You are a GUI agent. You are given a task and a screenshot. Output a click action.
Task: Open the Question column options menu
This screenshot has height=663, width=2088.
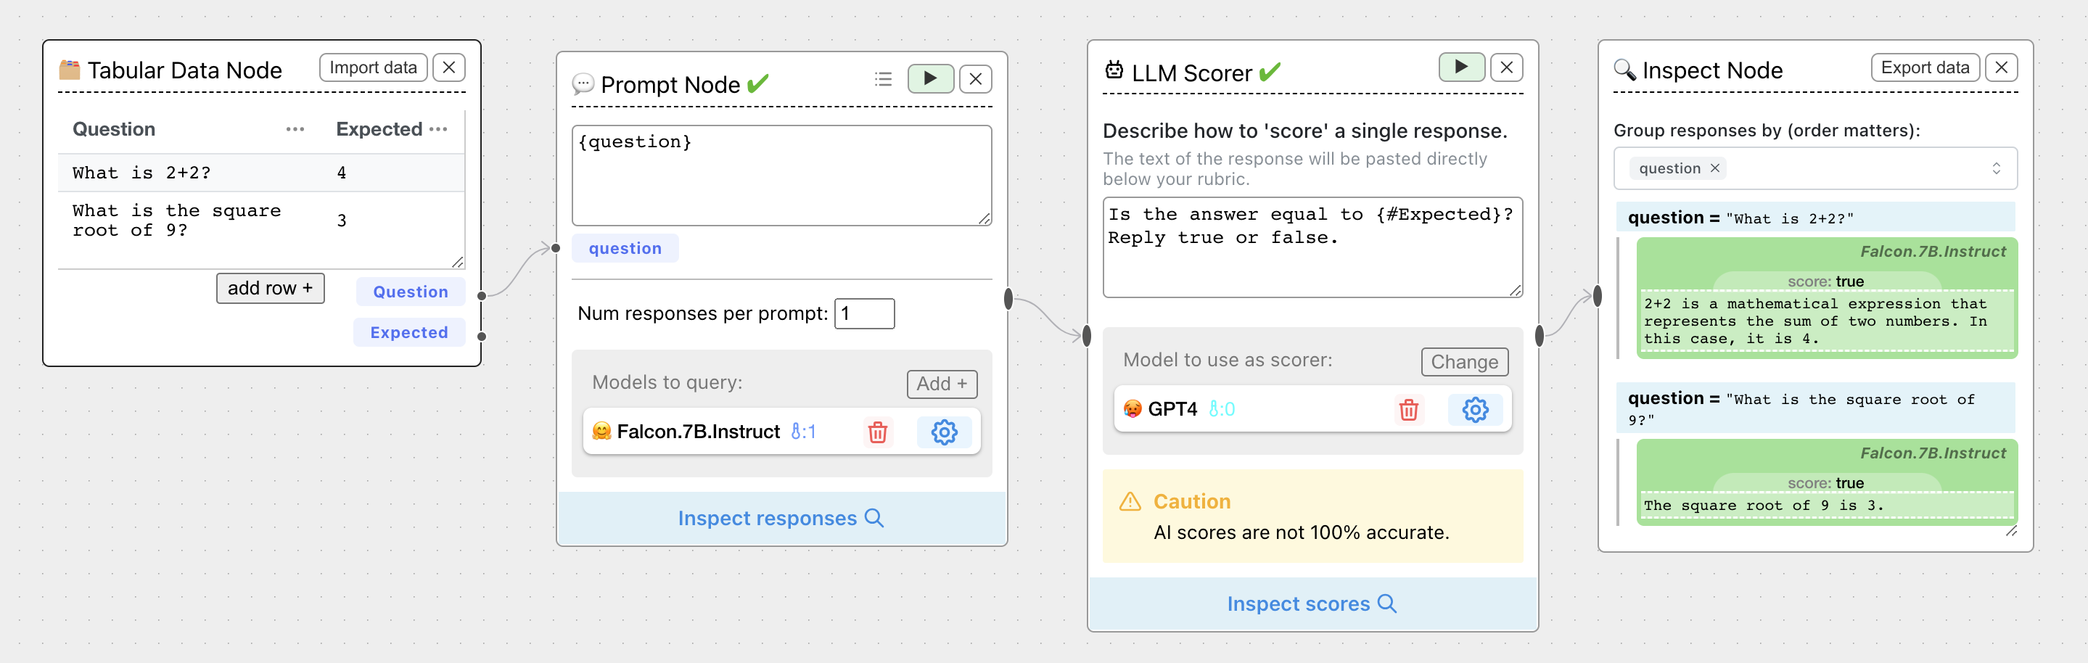pyautogui.click(x=296, y=128)
